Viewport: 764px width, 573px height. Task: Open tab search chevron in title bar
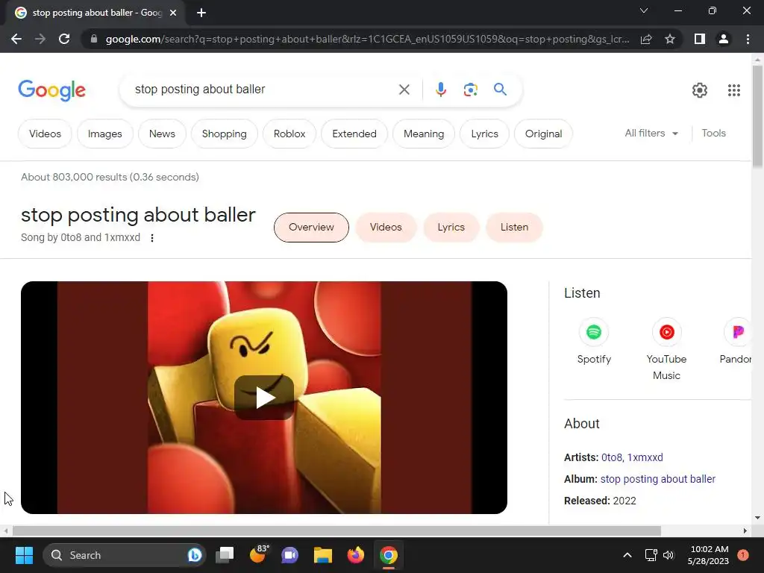(x=644, y=10)
